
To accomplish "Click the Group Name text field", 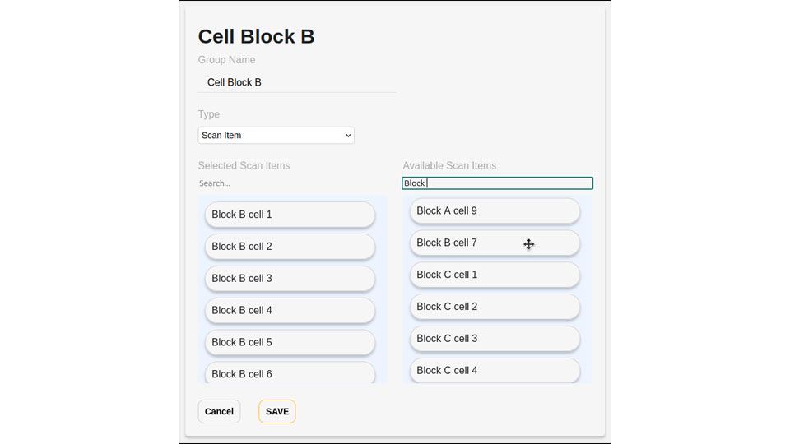I will [x=296, y=82].
